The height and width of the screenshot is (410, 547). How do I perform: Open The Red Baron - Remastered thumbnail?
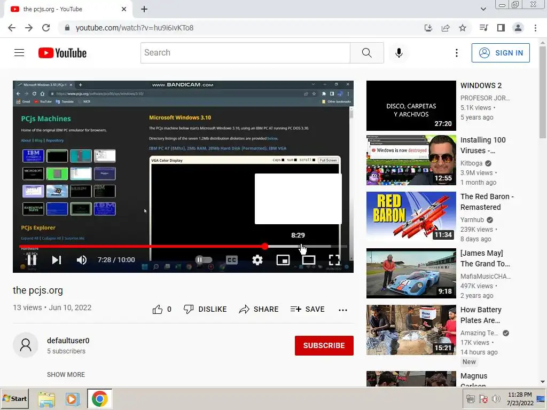(x=411, y=217)
